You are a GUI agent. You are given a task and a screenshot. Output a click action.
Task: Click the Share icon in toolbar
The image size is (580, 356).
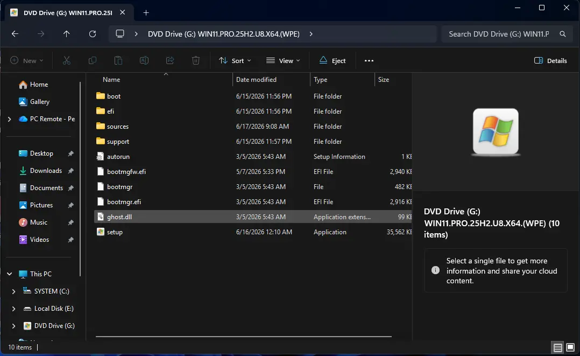[x=170, y=60]
